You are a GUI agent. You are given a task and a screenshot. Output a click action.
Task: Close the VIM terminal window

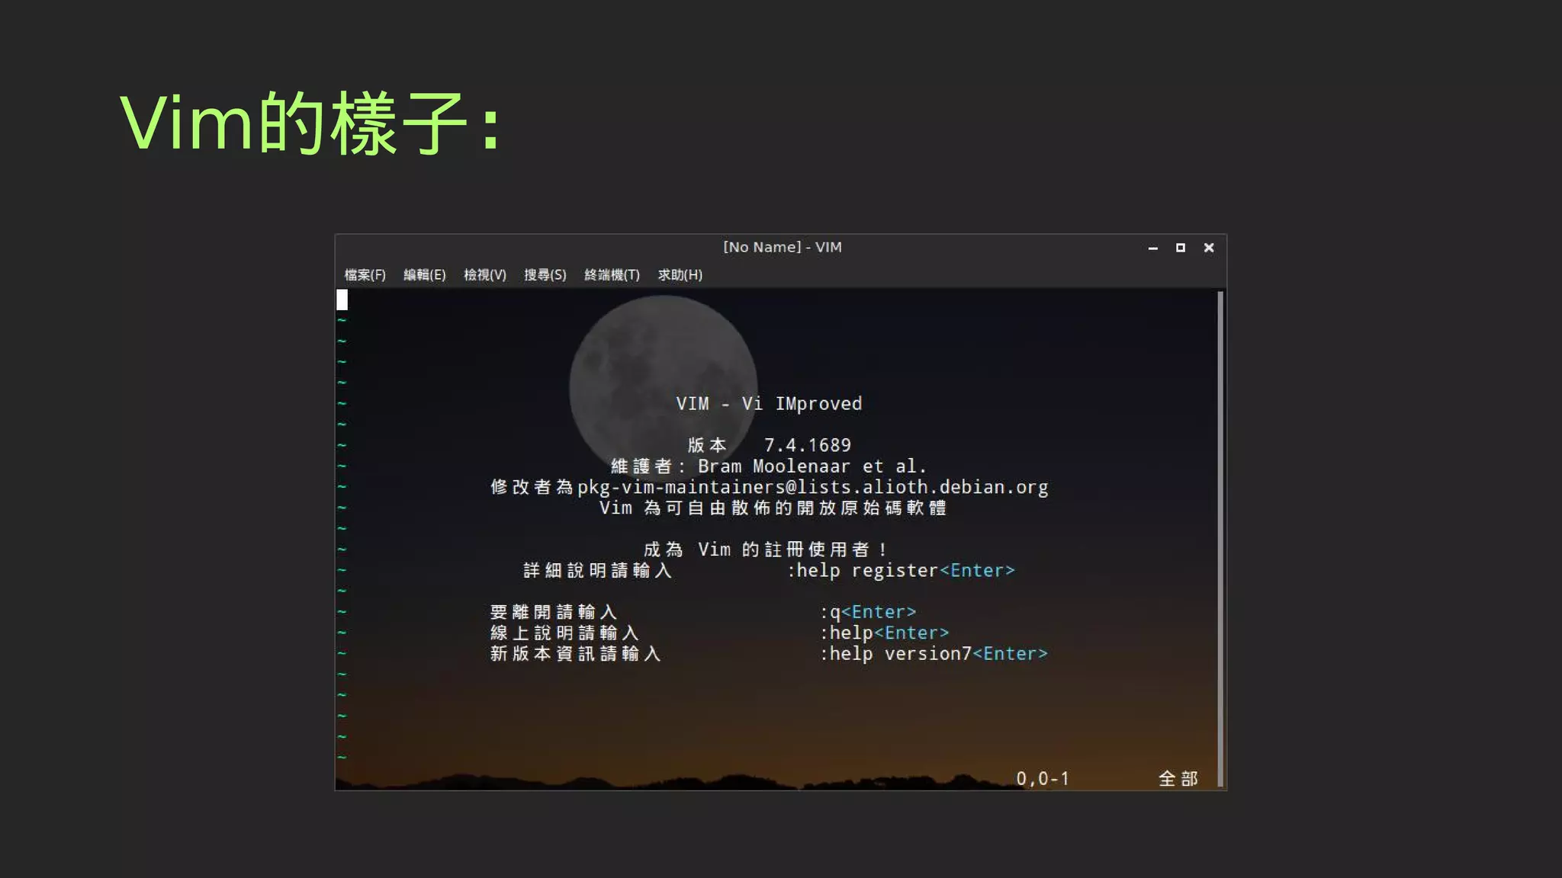(x=1208, y=248)
